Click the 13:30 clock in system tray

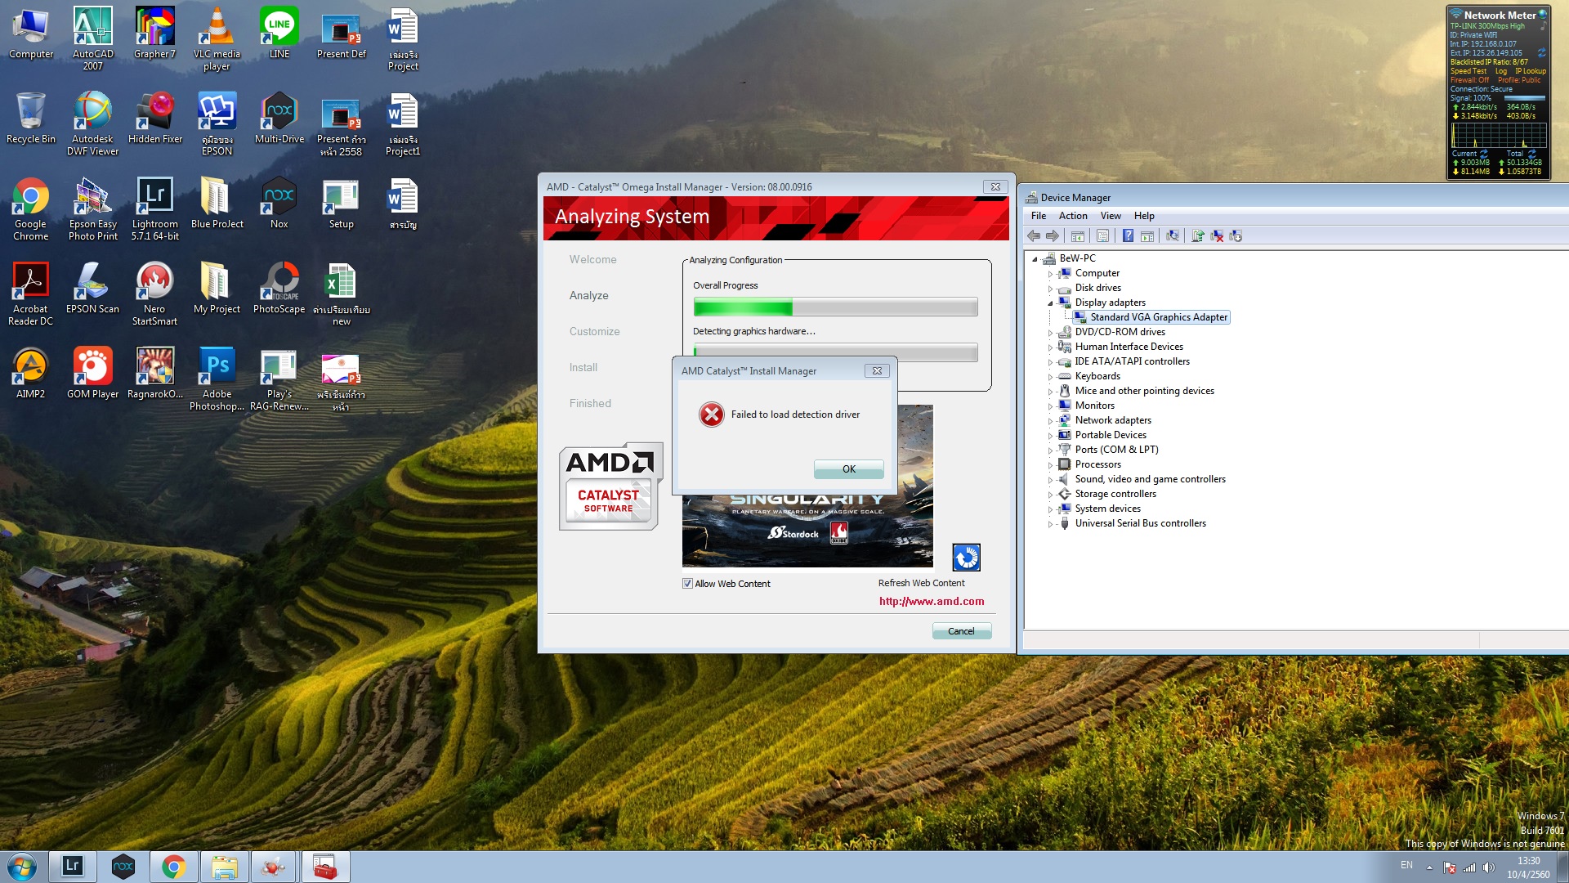click(x=1528, y=861)
